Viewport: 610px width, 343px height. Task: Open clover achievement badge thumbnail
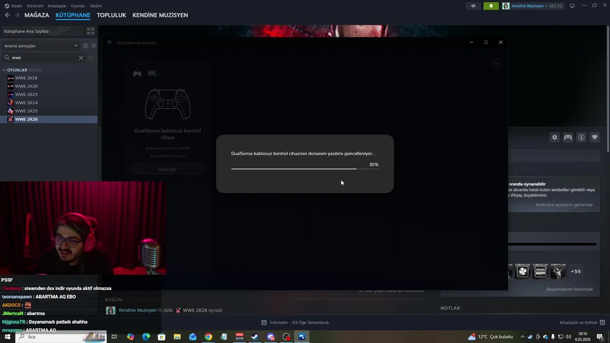point(523,272)
